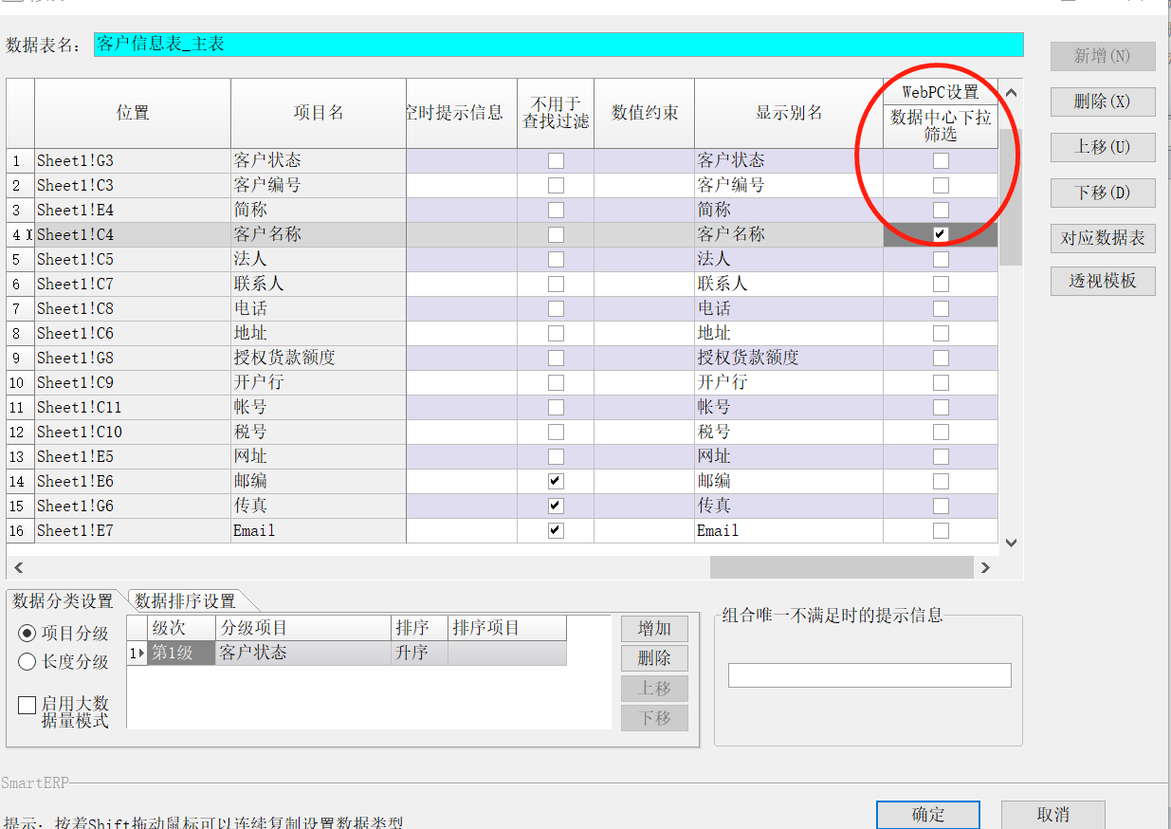This screenshot has width=1171, height=829.
Task: Click the 下移 button in the classification panel
Action: click(654, 719)
